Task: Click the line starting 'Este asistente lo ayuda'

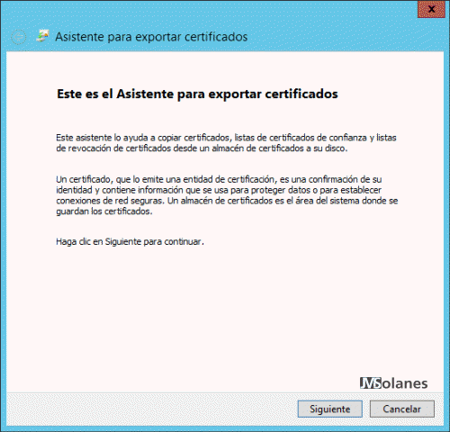Action: point(226,138)
